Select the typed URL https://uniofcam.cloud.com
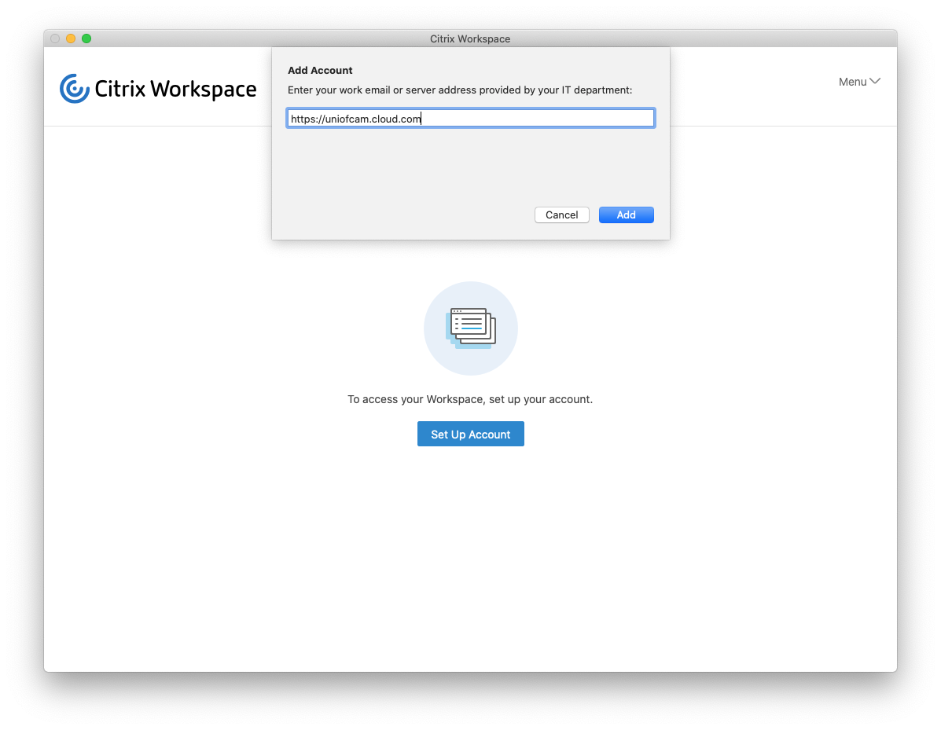The image size is (941, 730). point(355,118)
